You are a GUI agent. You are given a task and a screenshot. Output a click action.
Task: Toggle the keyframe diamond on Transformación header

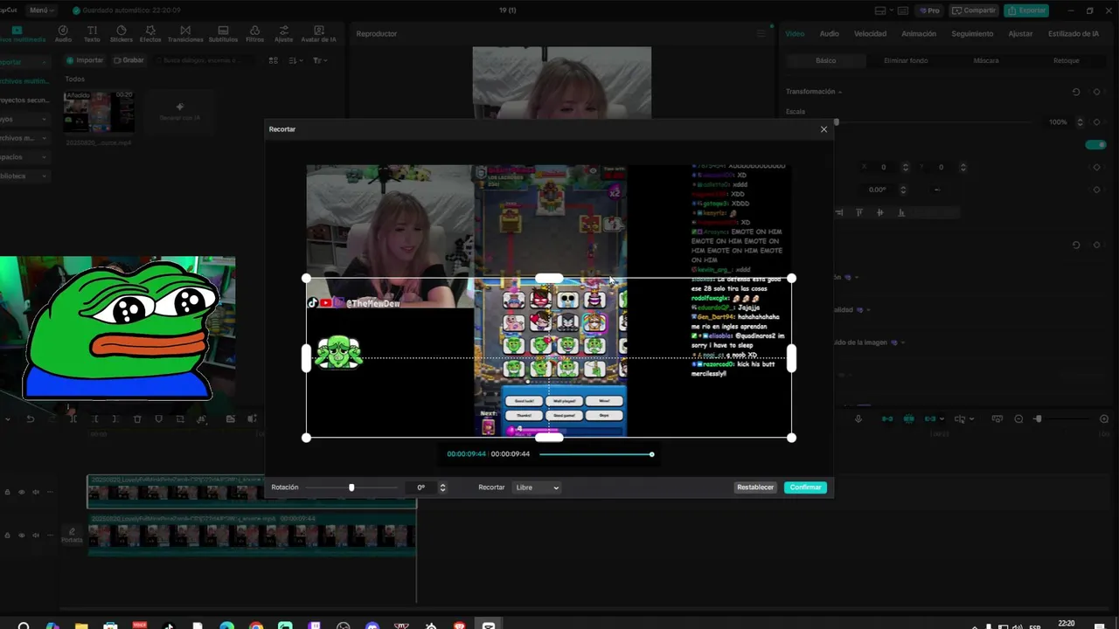point(1096,92)
